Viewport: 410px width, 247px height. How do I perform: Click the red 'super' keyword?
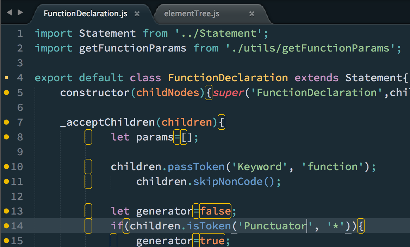pyautogui.click(x=228, y=93)
